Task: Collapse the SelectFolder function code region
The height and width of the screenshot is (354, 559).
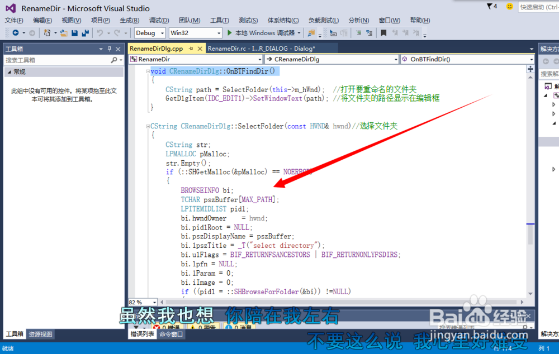Action: click(148, 126)
